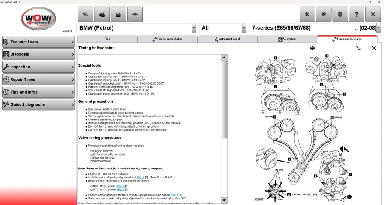Click the timing chain diagram image
The width and height of the screenshot is (384, 205).
(x=303, y=128)
